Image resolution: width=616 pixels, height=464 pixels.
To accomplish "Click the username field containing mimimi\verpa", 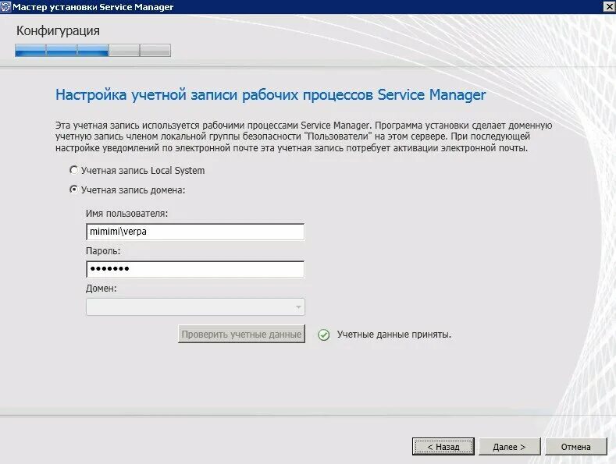I will pos(195,232).
